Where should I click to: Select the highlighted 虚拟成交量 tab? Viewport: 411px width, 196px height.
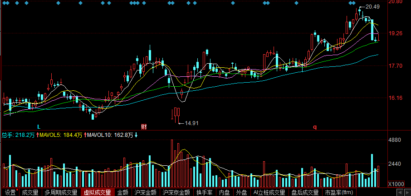97,192
